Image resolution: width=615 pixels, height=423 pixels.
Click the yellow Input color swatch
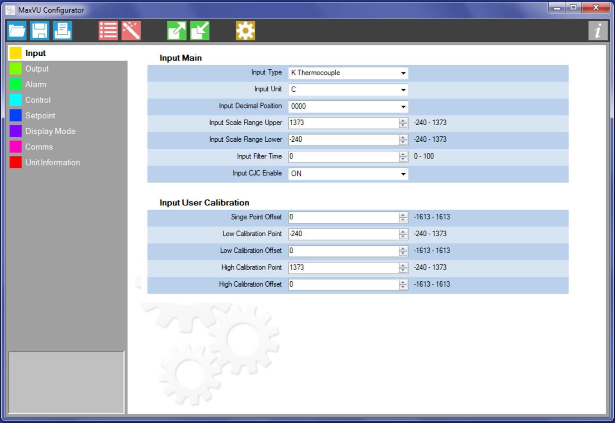[16, 52]
